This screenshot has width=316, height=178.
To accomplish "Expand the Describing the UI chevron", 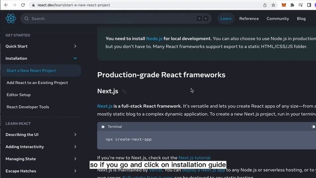I will coord(75,134).
